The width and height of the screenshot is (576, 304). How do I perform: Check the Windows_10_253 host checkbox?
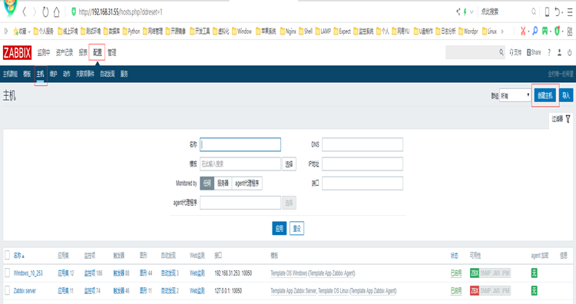coord(8,273)
